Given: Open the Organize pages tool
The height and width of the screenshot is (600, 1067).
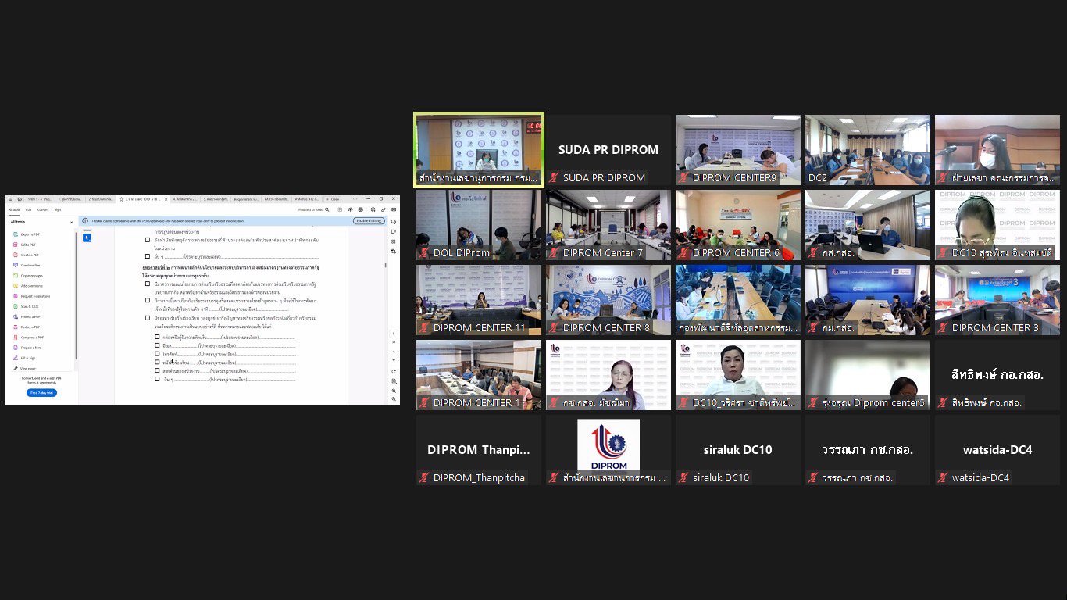Looking at the screenshot, I should [x=31, y=275].
